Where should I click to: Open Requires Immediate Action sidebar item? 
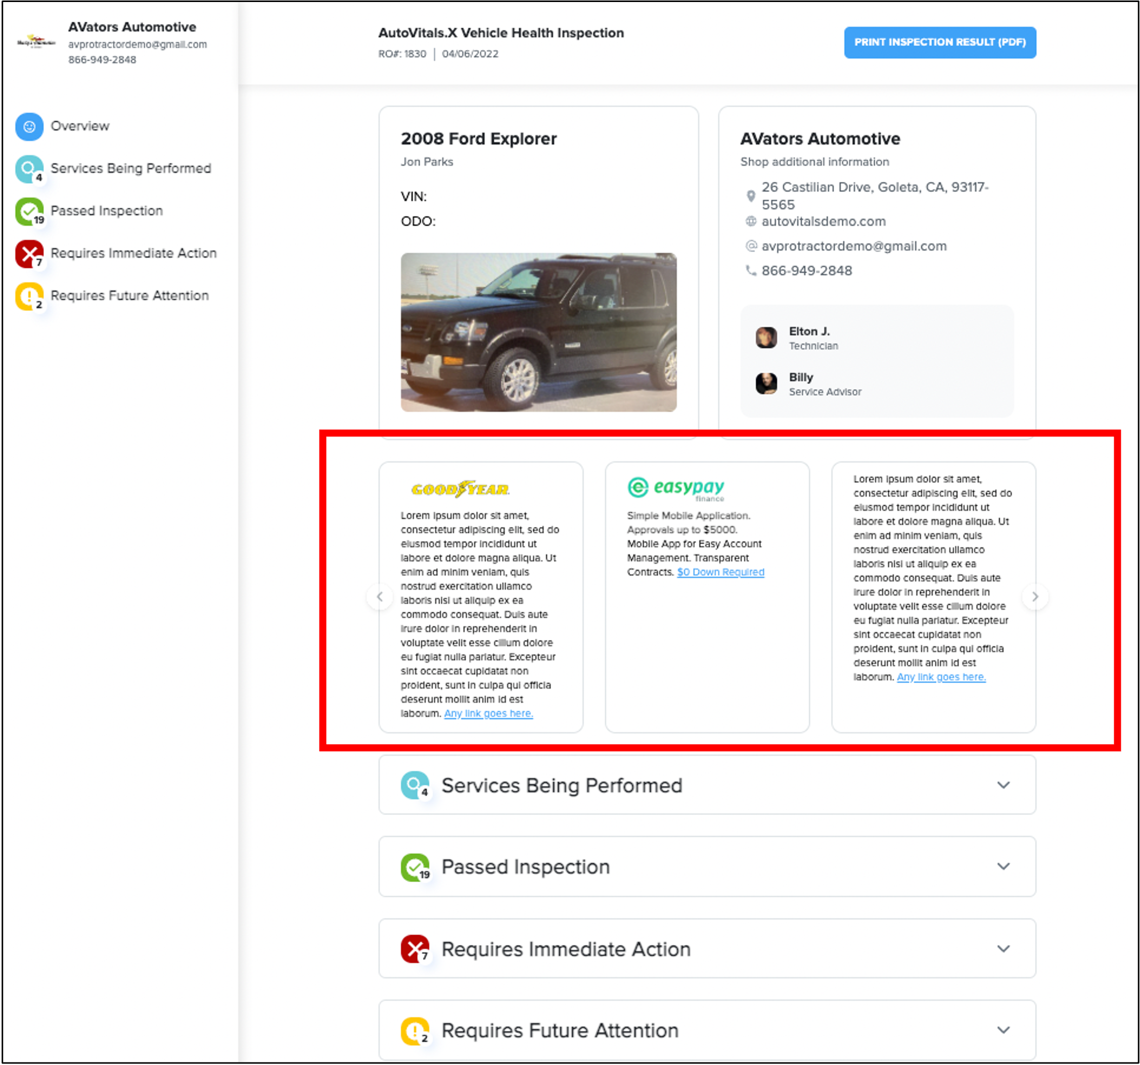coord(133,253)
